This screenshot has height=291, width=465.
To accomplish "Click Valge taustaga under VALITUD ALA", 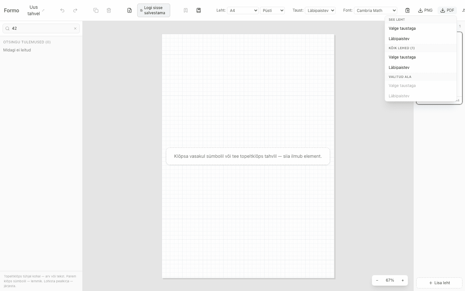I will point(421,86).
